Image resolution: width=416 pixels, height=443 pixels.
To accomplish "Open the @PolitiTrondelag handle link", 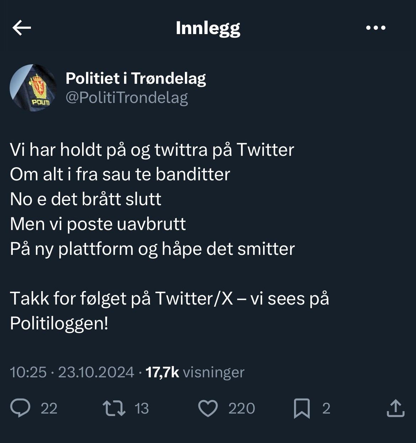I will point(127,98).
